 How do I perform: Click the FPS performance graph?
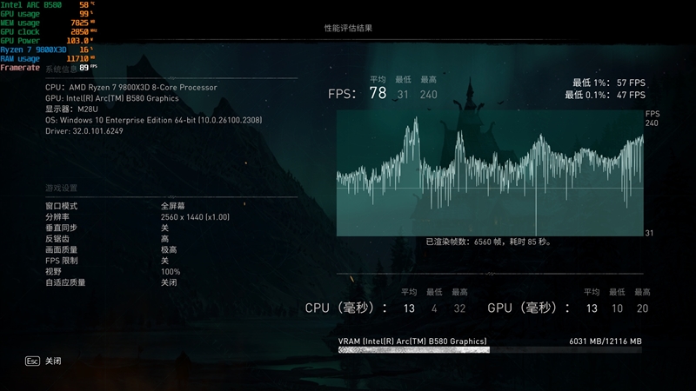[490, 173]
